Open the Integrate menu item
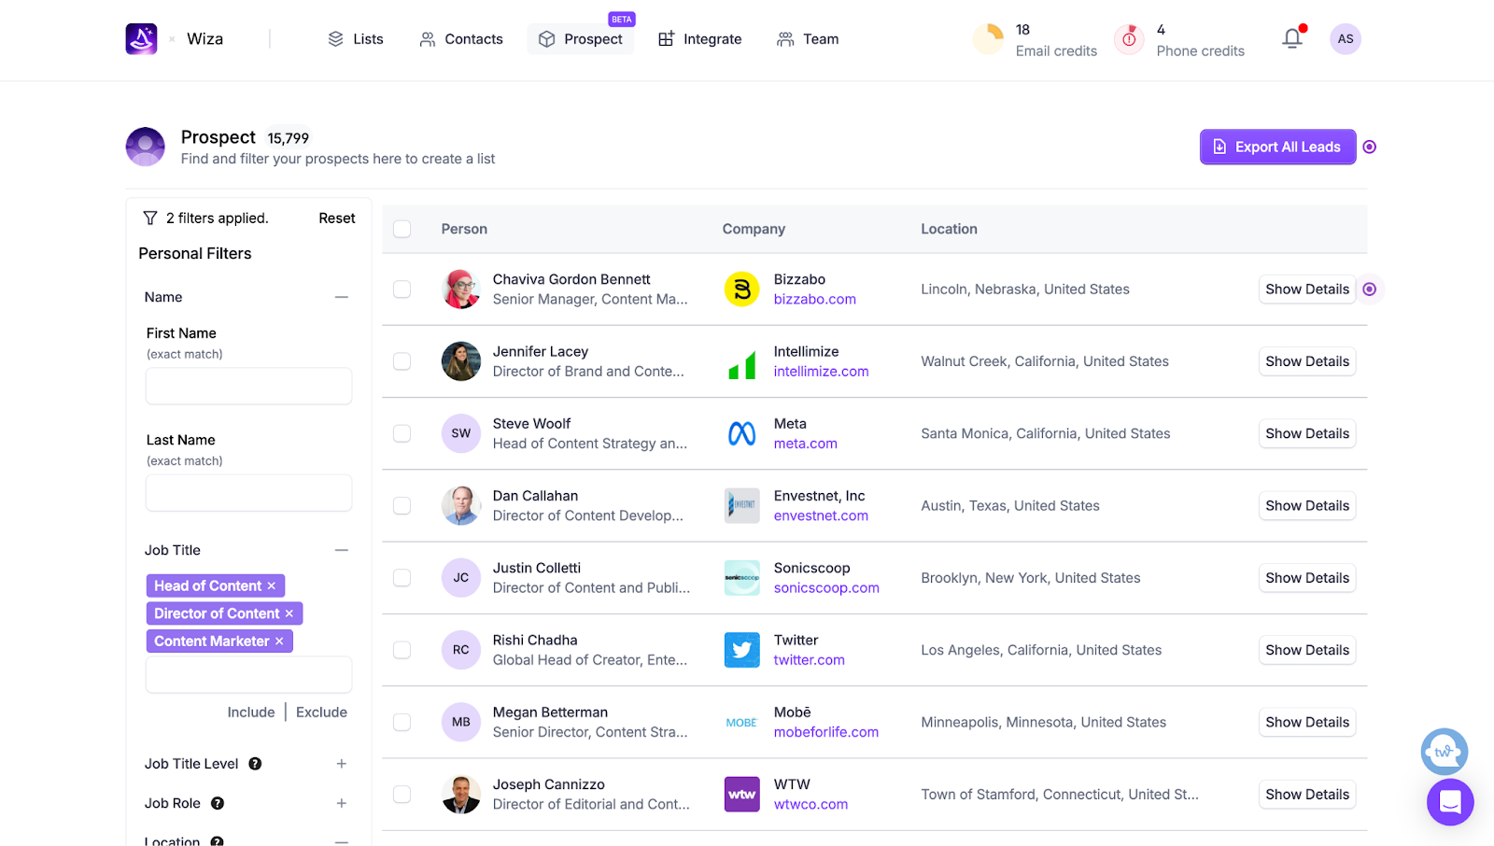The width and height of the screenshot is (1494, 846). 700,39
